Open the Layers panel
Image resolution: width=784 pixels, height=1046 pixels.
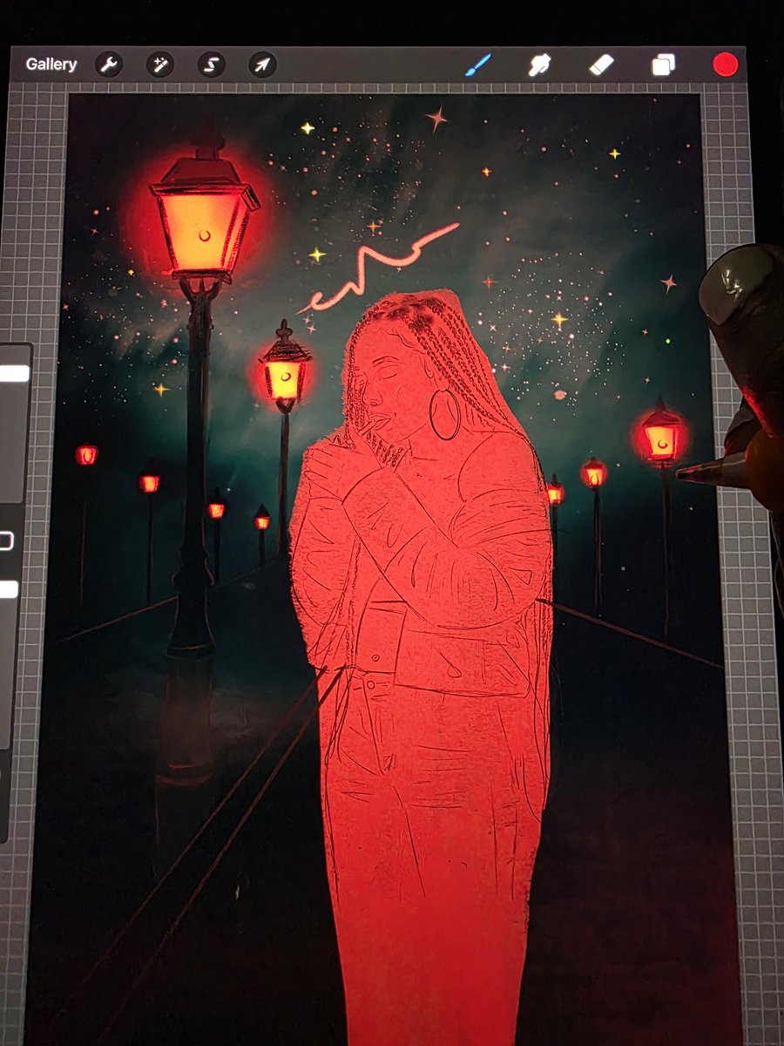pos(664,65)
